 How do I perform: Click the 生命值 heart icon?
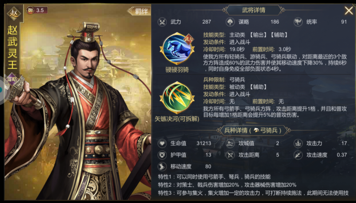[162, 143]
